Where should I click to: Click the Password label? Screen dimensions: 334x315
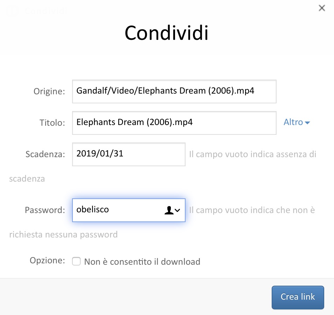click(x=45, y=210)
